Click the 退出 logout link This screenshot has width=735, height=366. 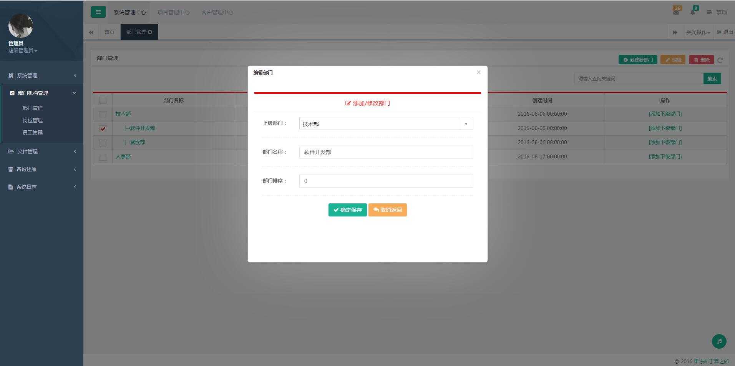click(725, 32)
